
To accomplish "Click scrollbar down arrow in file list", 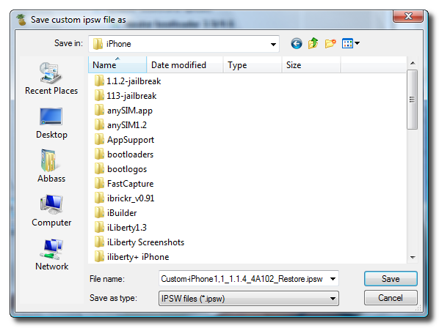I will click(x=413, y=257).
